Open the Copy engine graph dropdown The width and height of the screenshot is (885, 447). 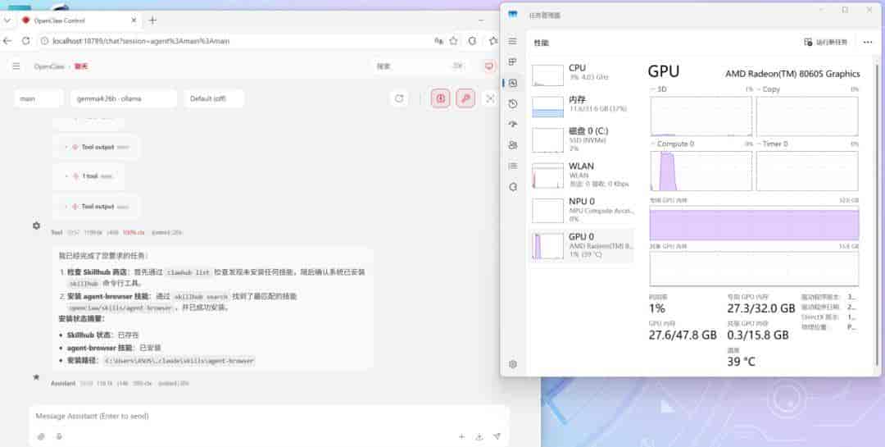(768, 89)
